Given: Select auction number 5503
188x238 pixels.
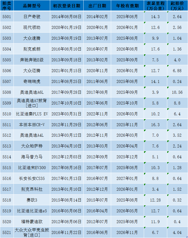Looking at the screenshot, I should pos(7,38).
